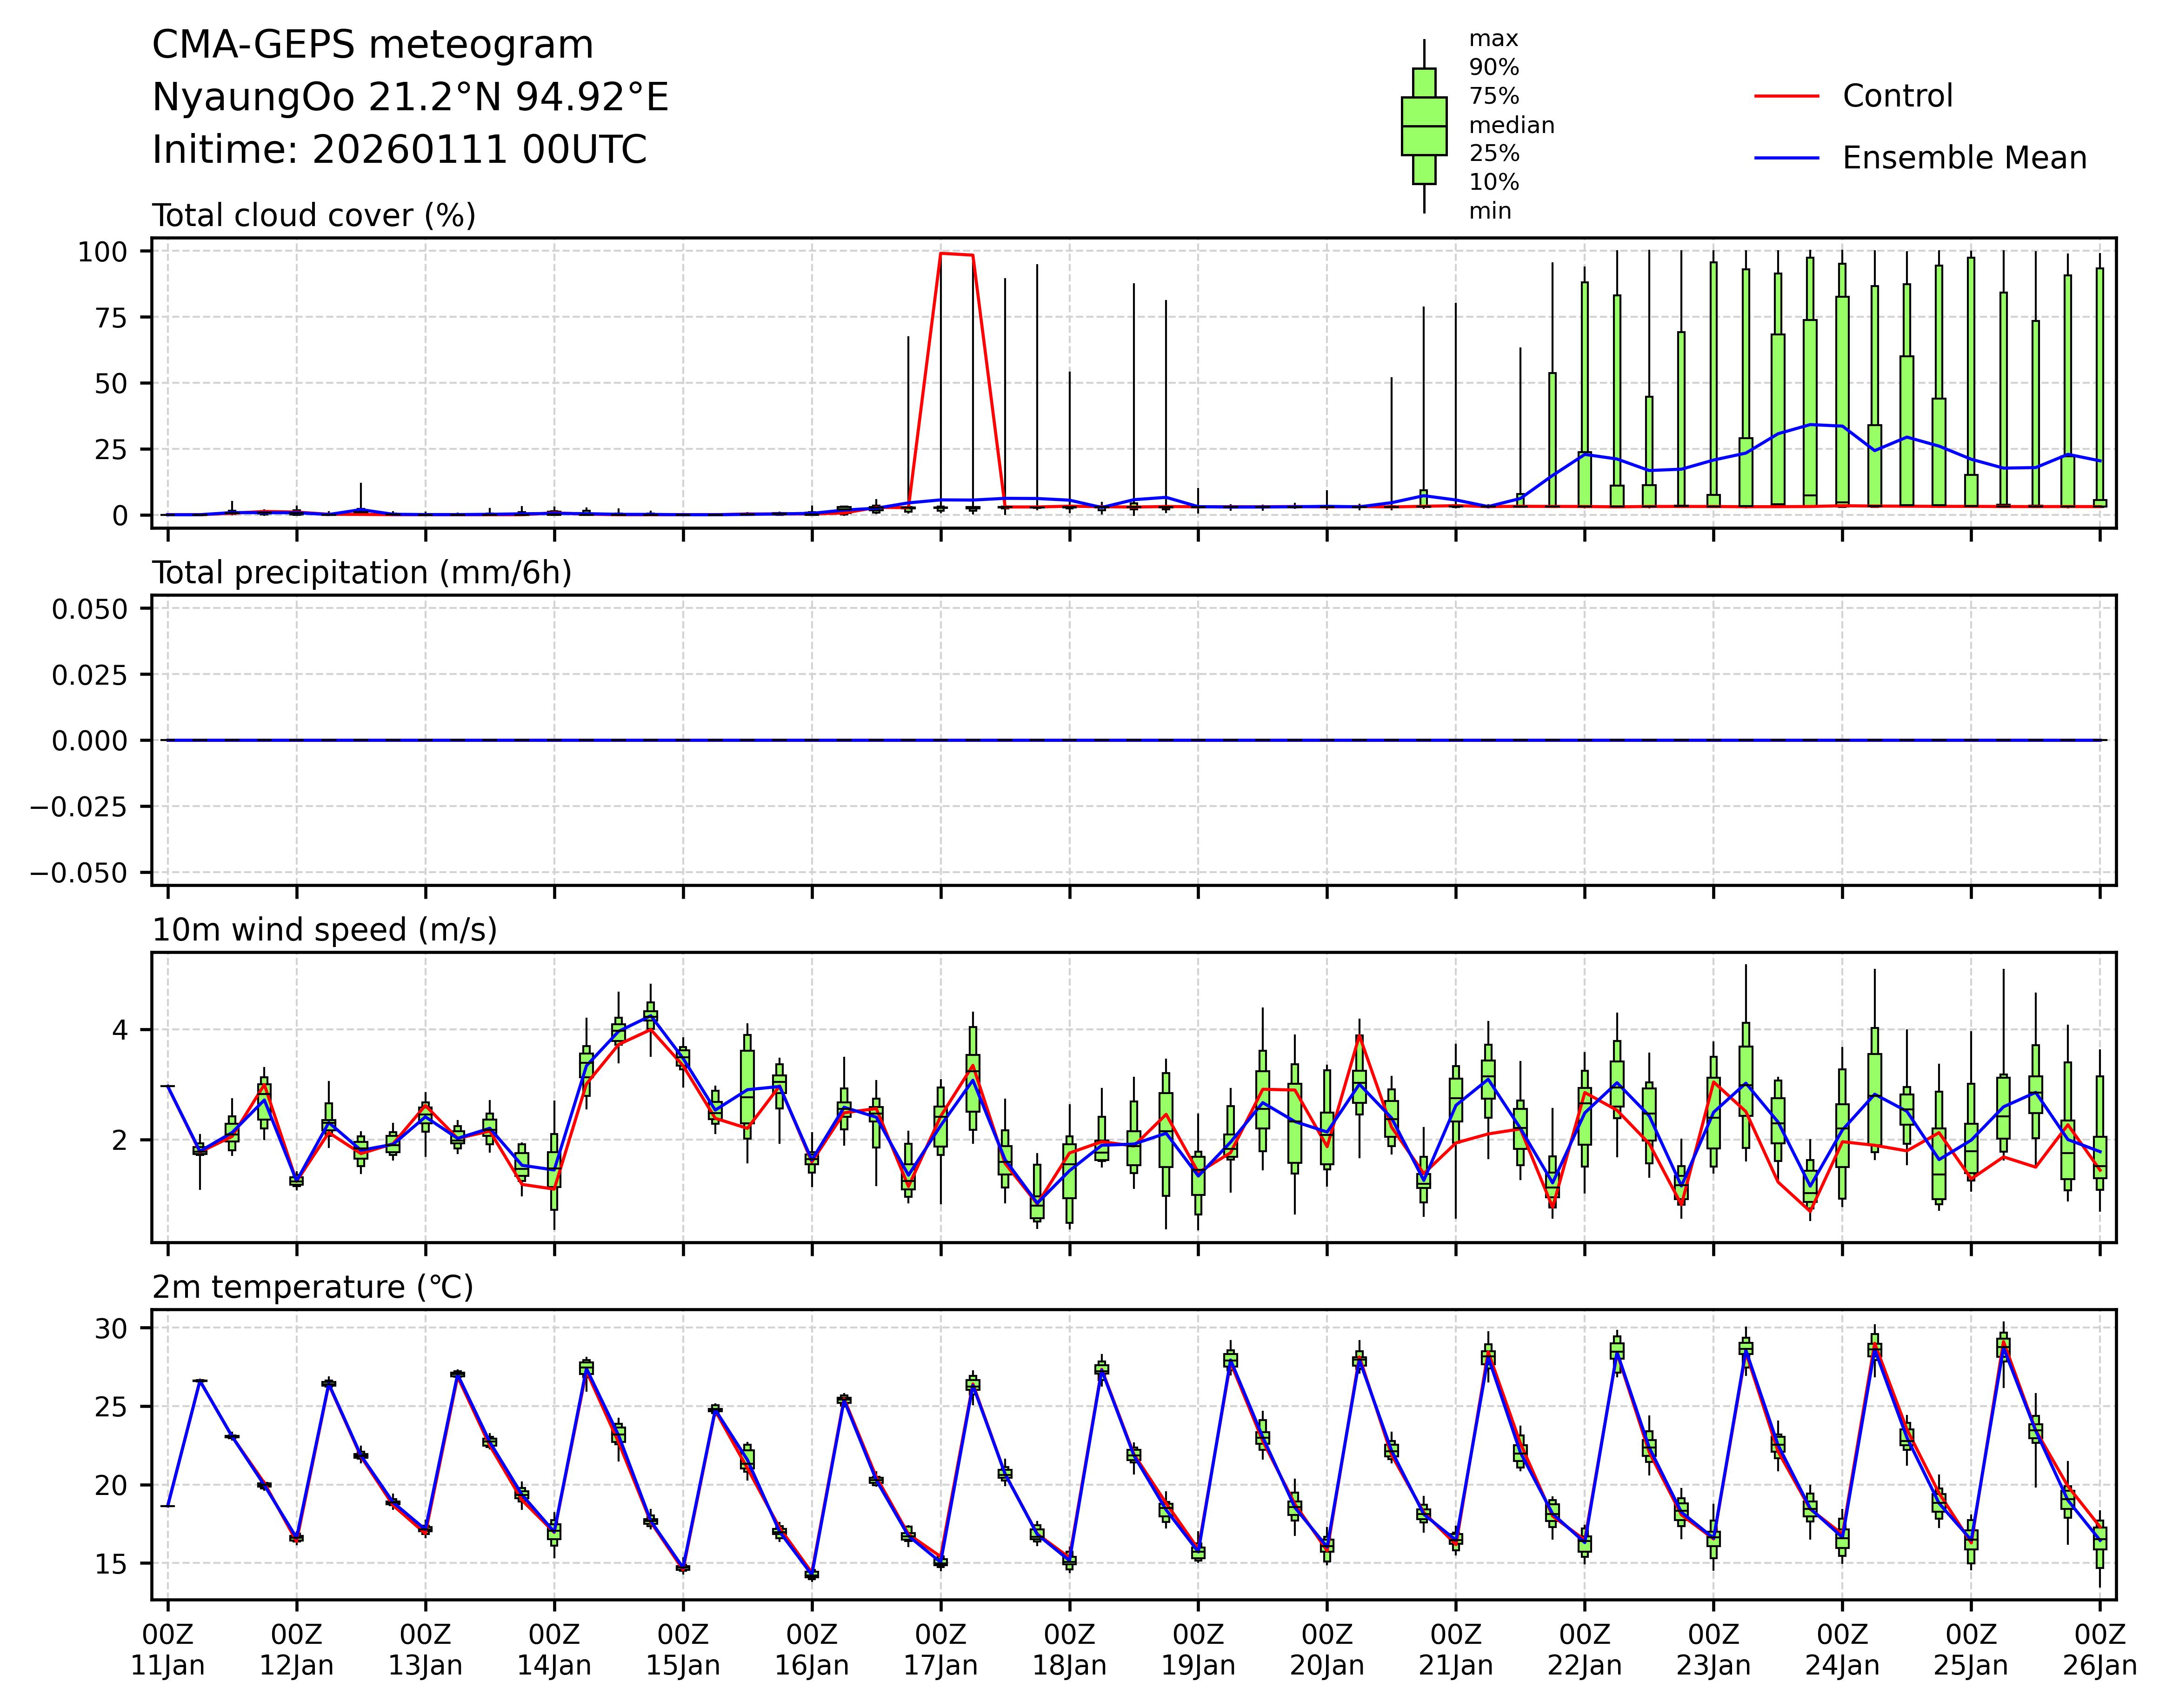Click the CMA-GEPS meteogram title text
This screenshot has height=1708, width=2166.
tap(372, 46)
